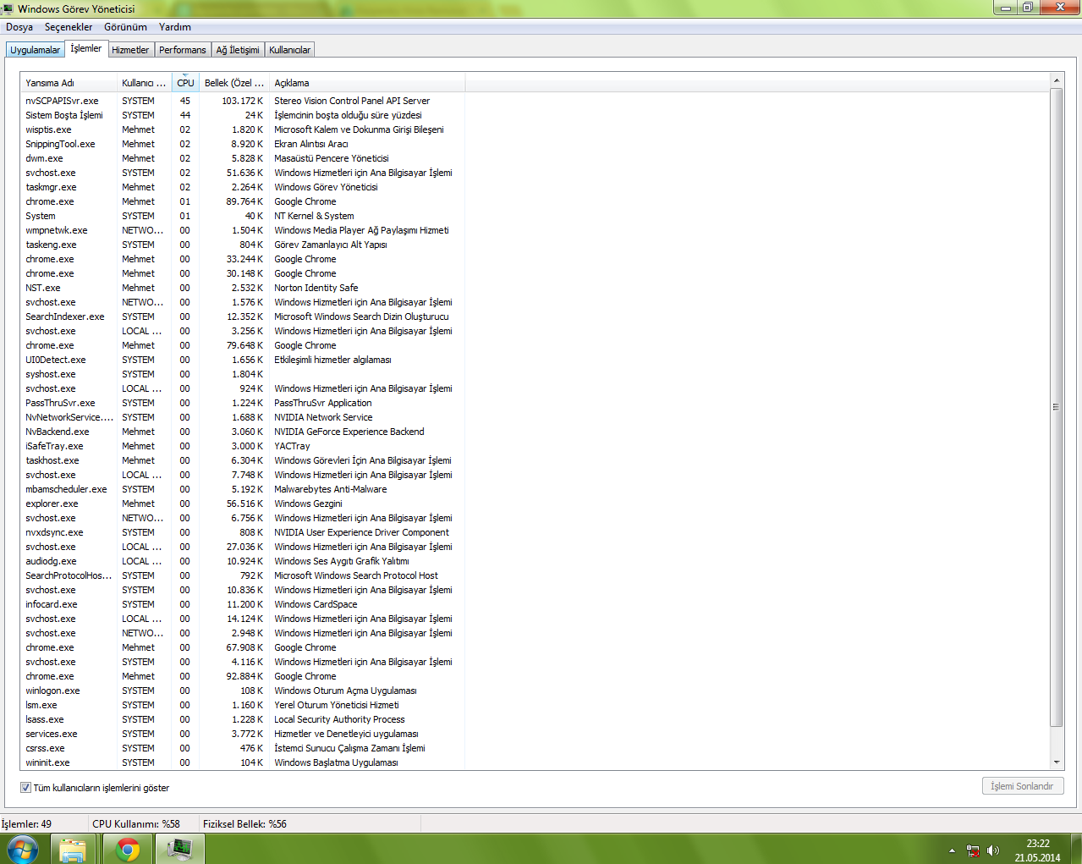
Task: Select the audiodg.exe process
Action: [x=243, y=561]
